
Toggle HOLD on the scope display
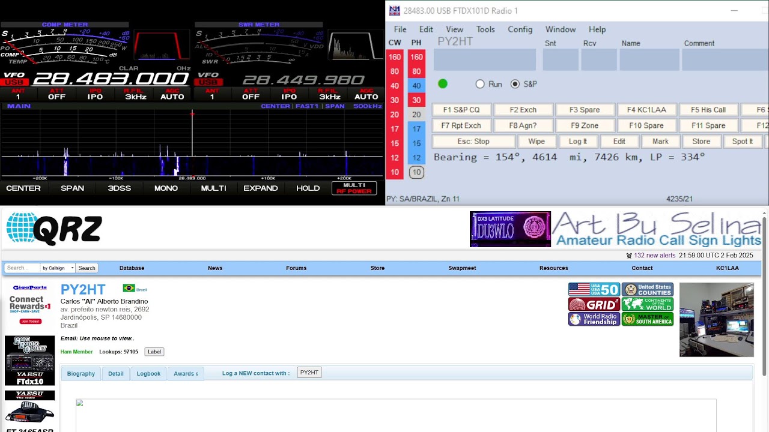coord(308,188)
